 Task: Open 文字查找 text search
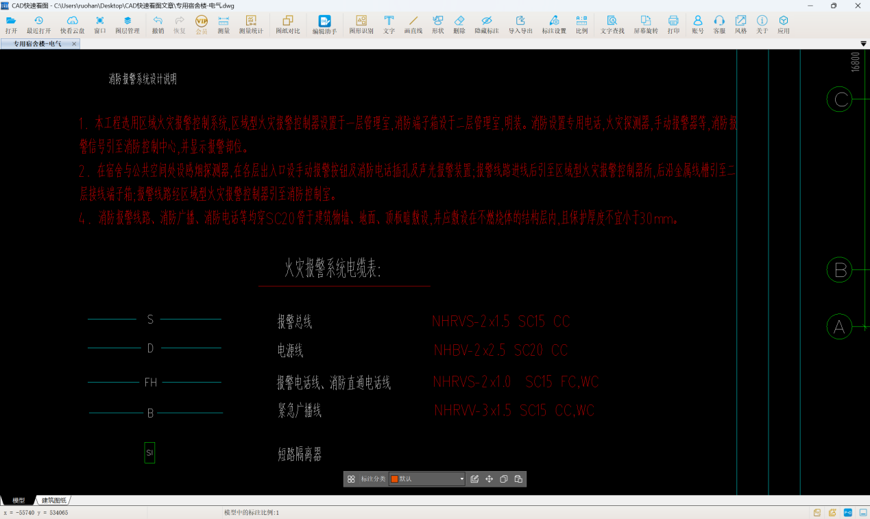[612, 25]
